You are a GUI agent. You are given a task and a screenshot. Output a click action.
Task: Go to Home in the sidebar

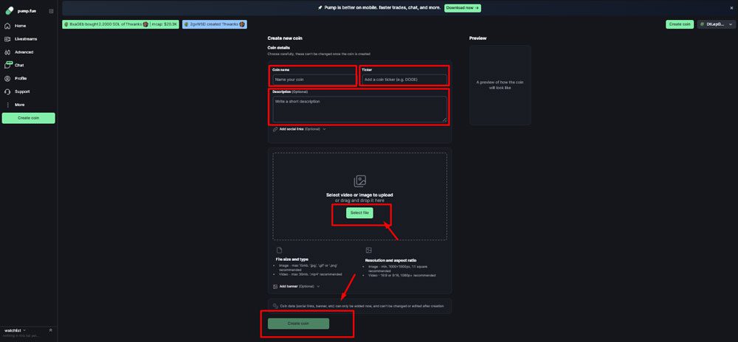[x=20, y=26]
